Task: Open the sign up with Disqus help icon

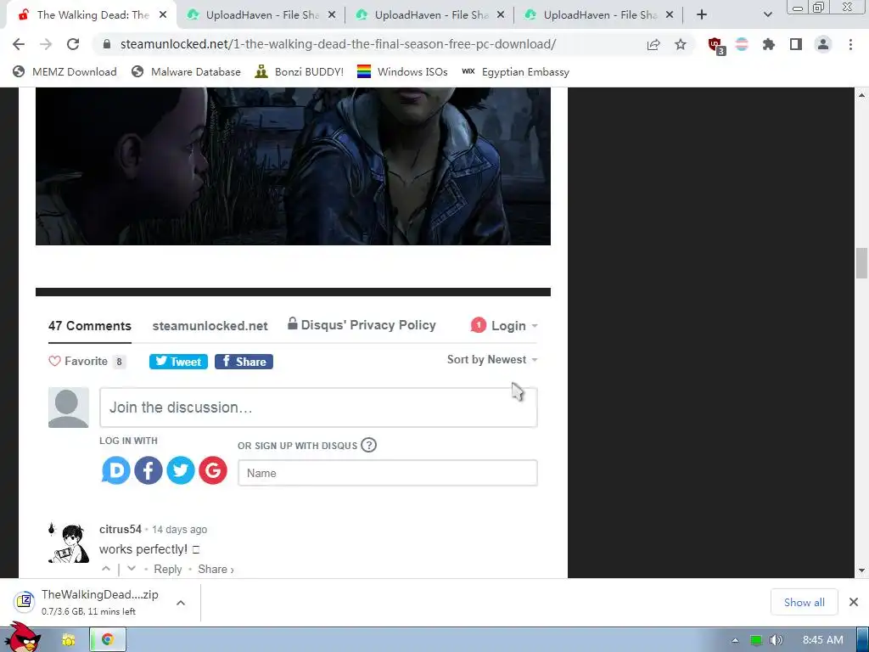Action: point(368,445)
